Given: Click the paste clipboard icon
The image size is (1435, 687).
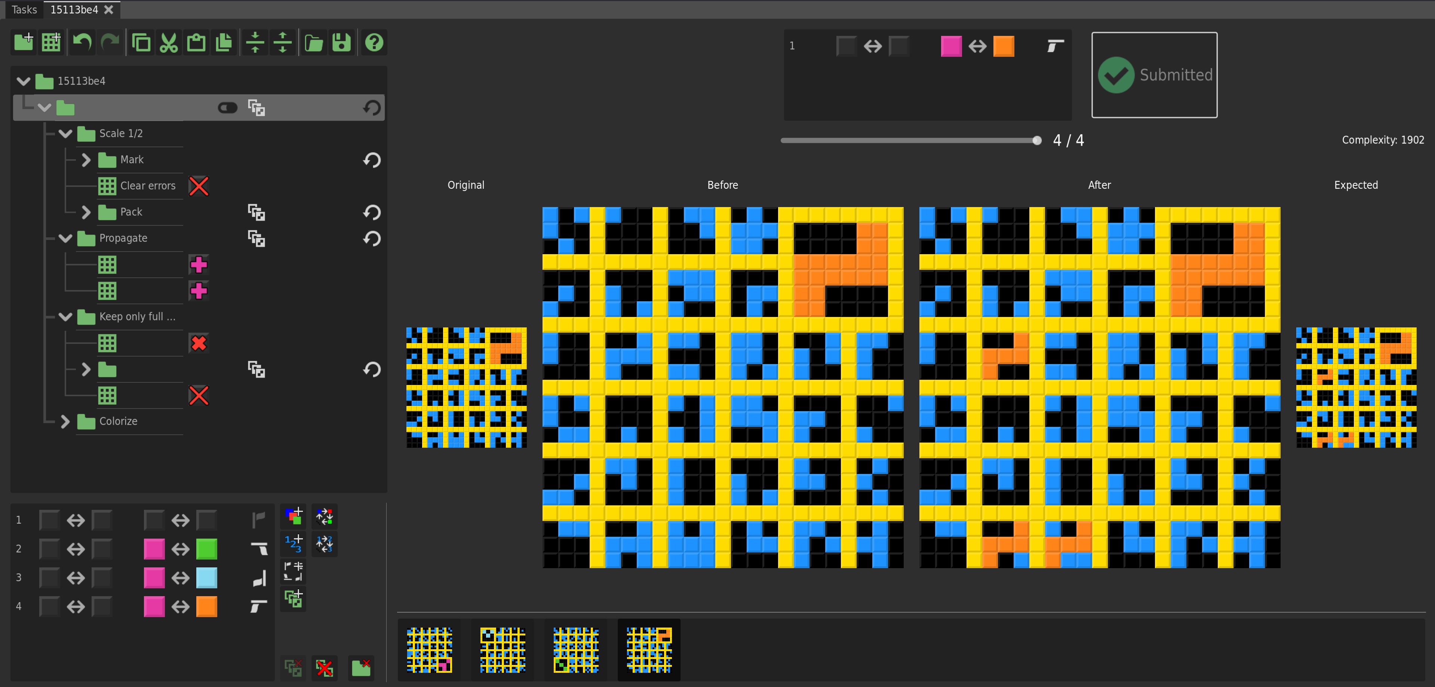Looking at the screenshot, I should [x=196, y=42].
